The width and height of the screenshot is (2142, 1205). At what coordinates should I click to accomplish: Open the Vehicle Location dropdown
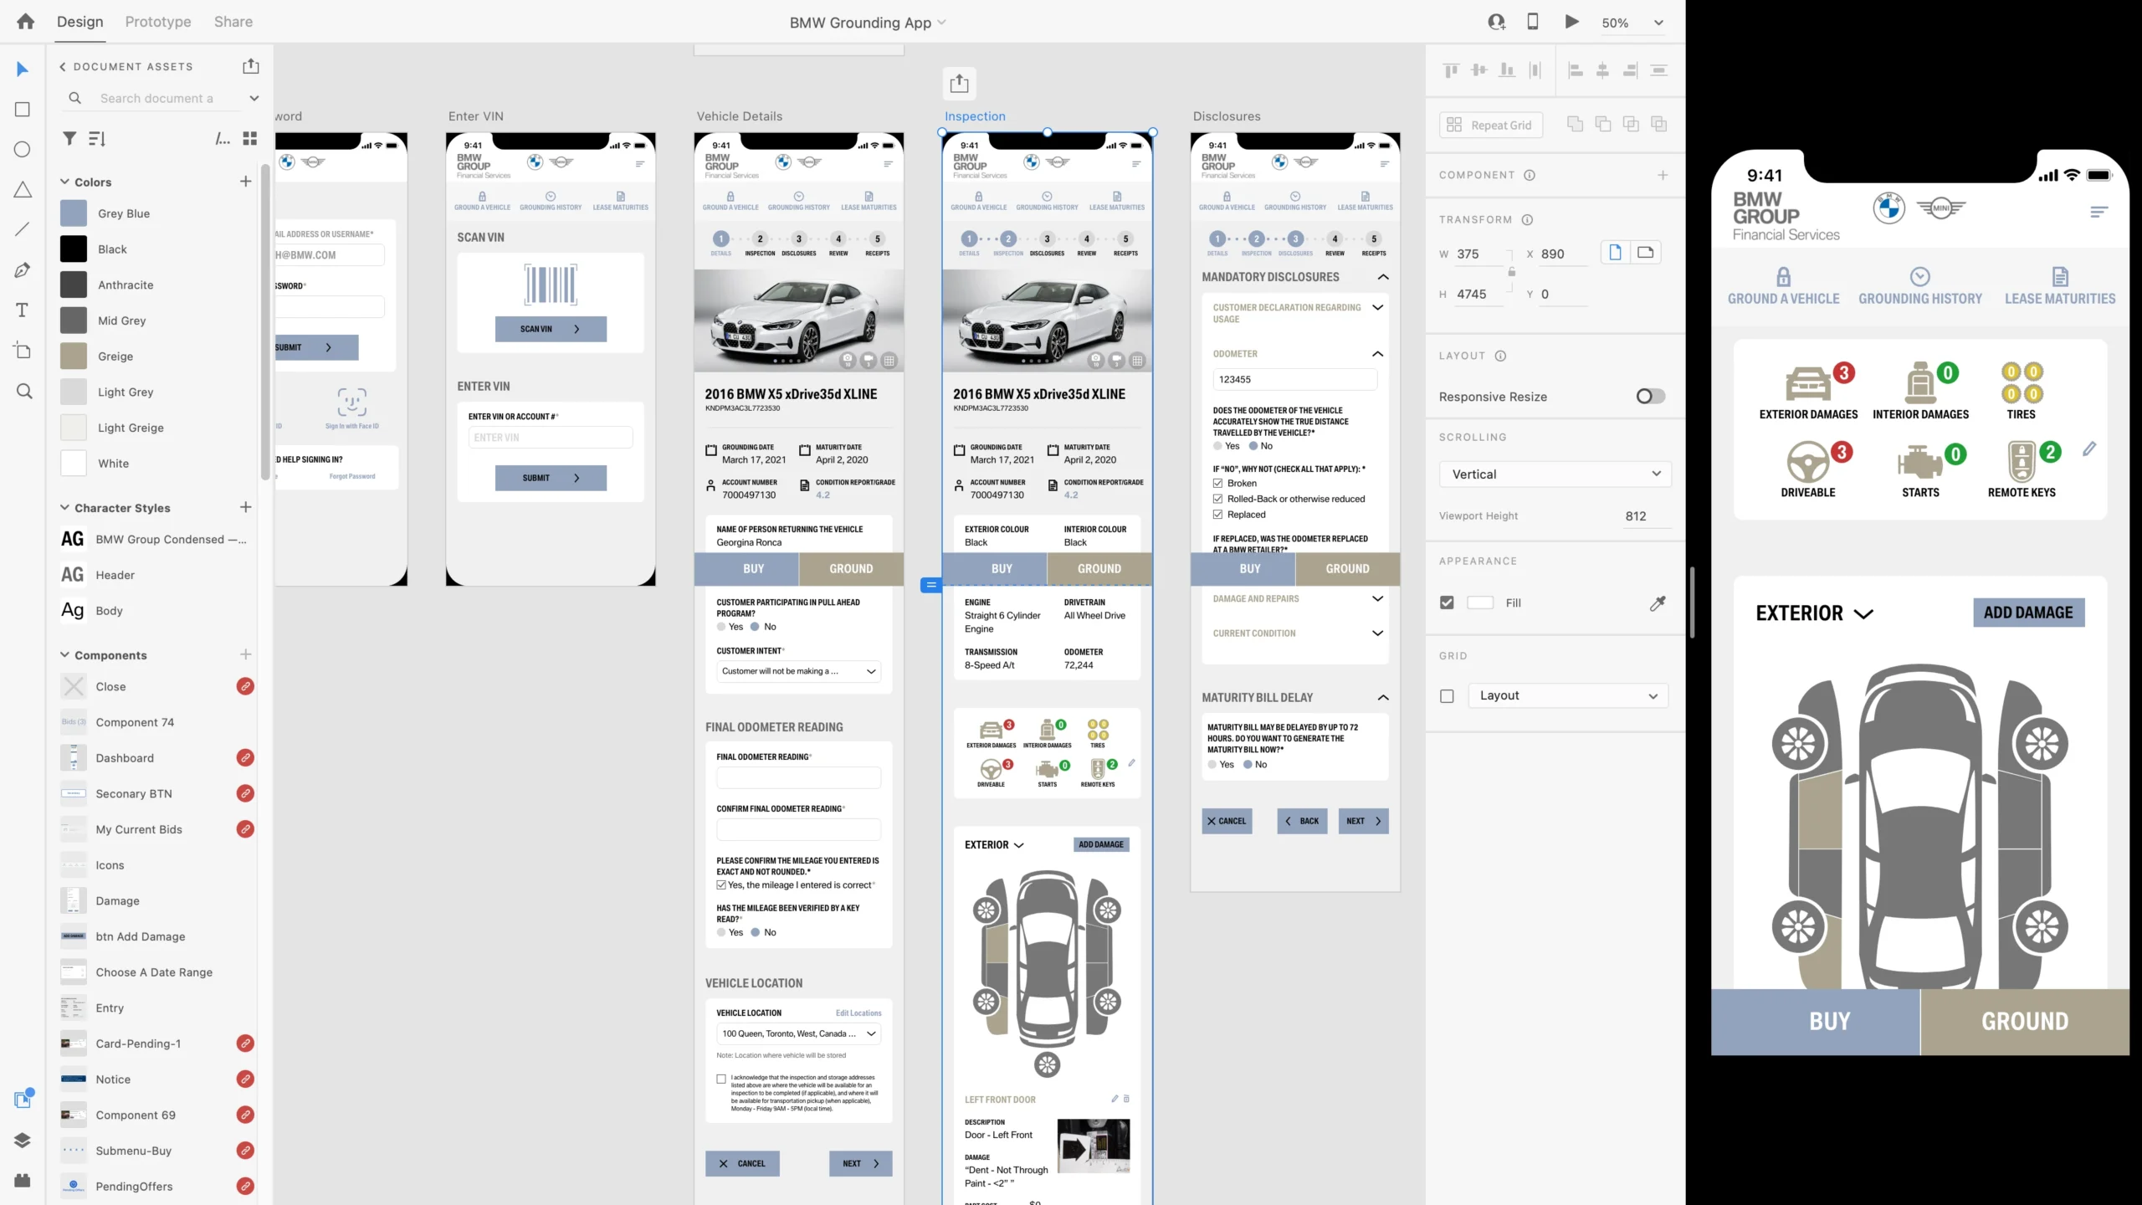point(798,1034)
